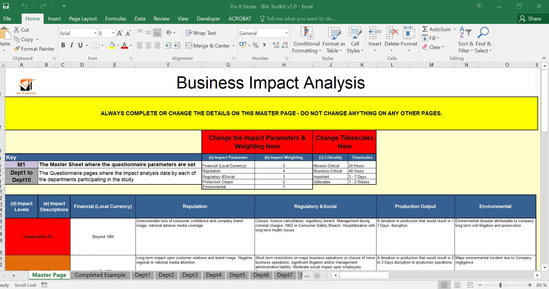Image resolution: width=549 pixels, height=289 pixels.
Task: Adjust the zoom slider in the status bar
Action: click(500, 285)
